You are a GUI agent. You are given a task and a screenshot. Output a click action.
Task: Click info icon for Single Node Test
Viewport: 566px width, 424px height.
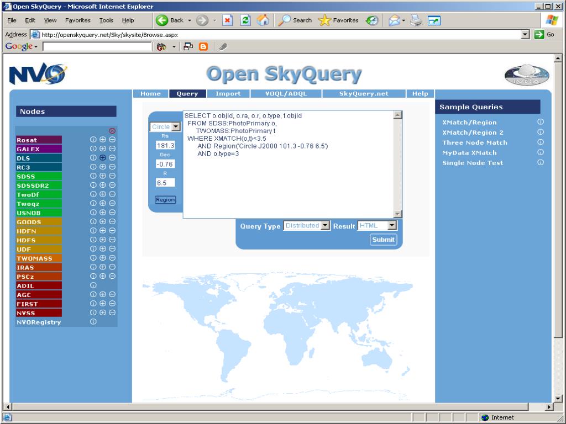(x=541, y=162)
